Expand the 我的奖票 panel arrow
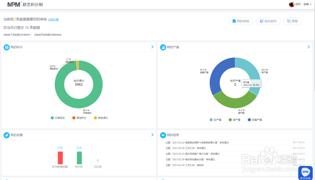Image resolution: width=315 pixels, height=180 pixels. [x=152, y=135]
